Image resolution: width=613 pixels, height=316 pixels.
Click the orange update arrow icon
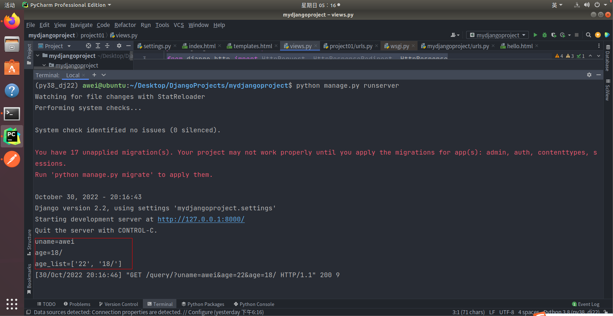pos(598,35)
